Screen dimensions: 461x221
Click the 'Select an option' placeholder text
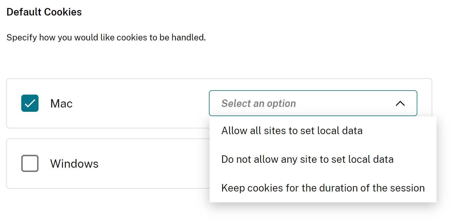pos(258,103)
